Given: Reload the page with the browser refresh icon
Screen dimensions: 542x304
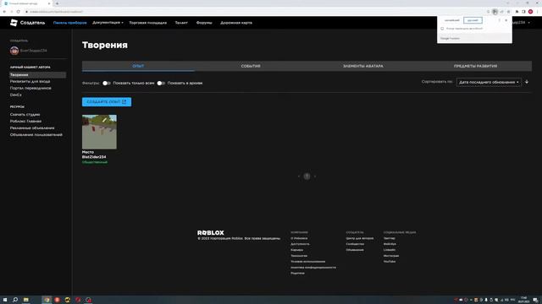Looking at the screenshot, I should click(x=19, y=12).
